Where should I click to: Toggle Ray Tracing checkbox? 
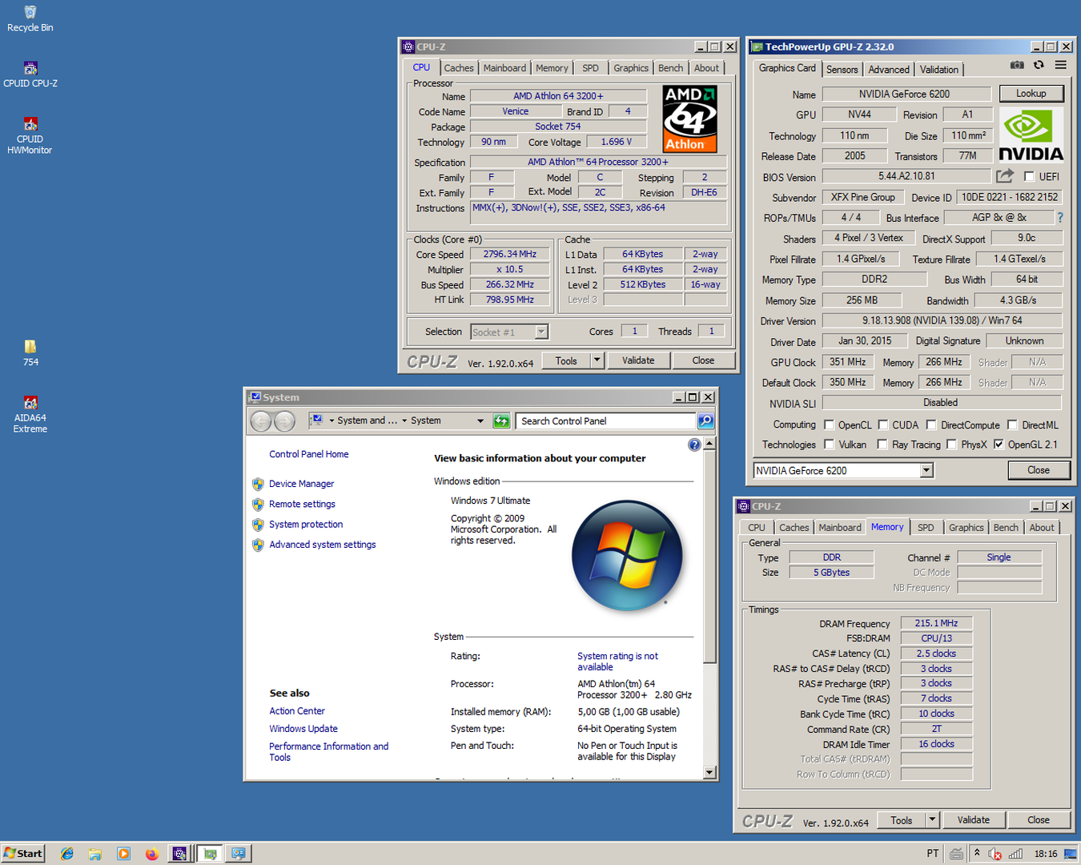click(x=882, y=445)
